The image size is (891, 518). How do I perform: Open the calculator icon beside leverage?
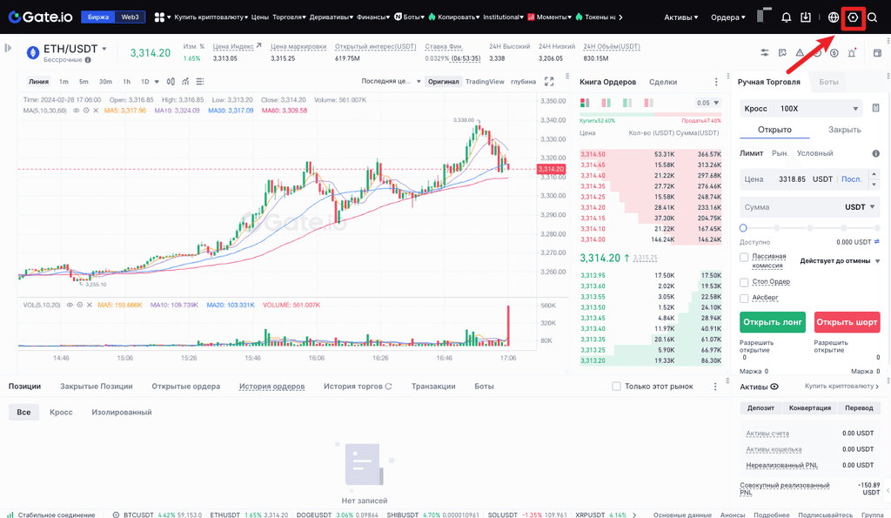click(x=875, y=109)
